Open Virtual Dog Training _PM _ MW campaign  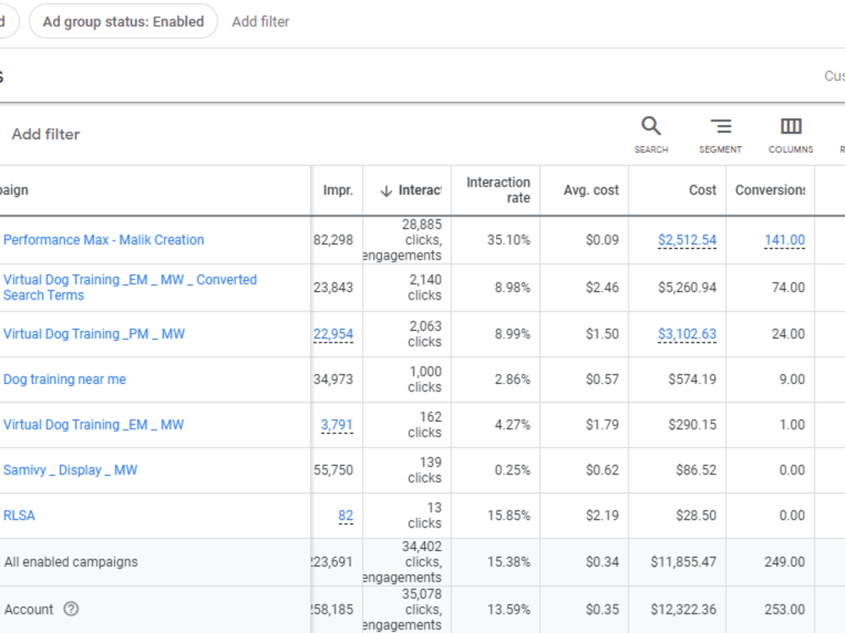coord(94,333)
